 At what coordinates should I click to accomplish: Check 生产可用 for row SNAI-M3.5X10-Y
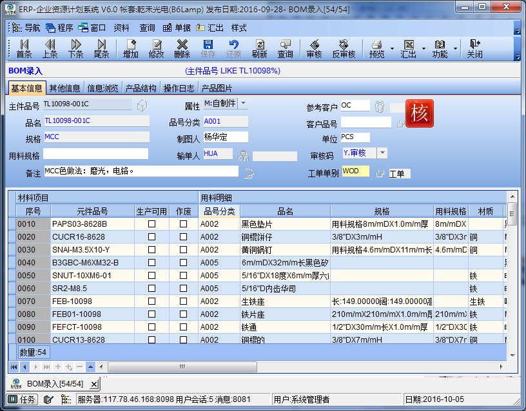coord(151,250)
